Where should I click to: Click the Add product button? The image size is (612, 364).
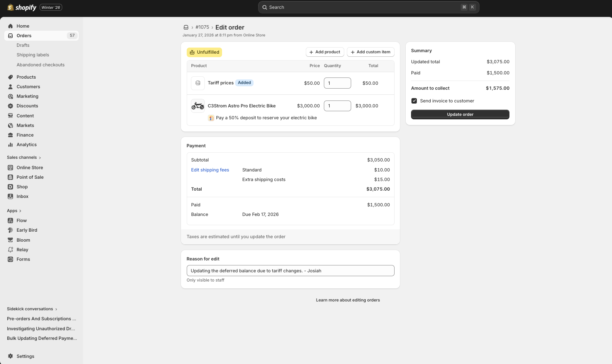tap(325, 52)
